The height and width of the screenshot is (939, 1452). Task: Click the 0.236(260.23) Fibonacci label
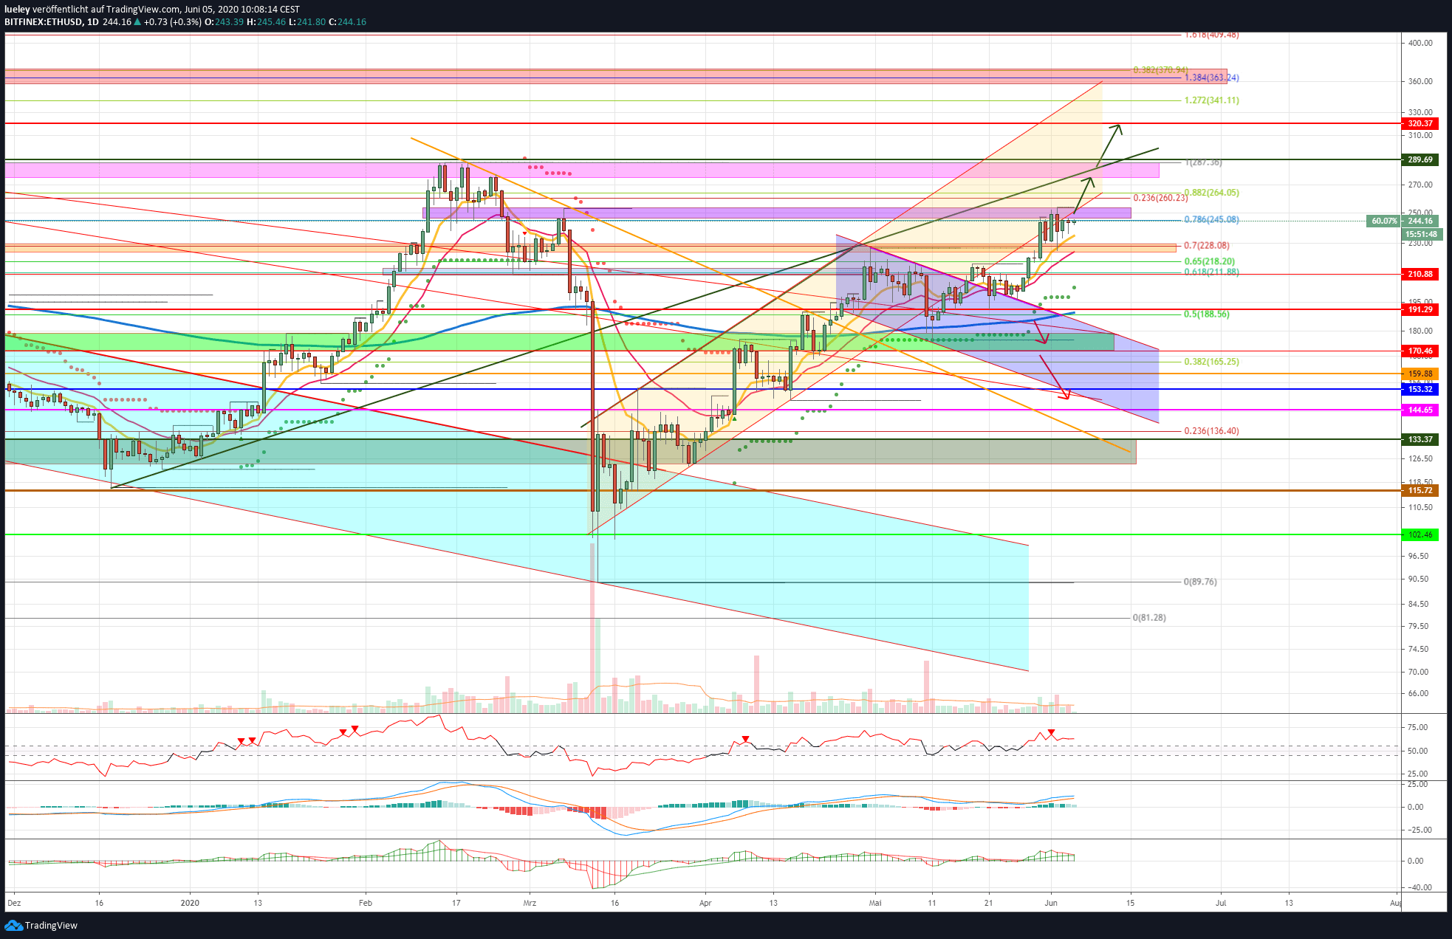point(1160,198)
